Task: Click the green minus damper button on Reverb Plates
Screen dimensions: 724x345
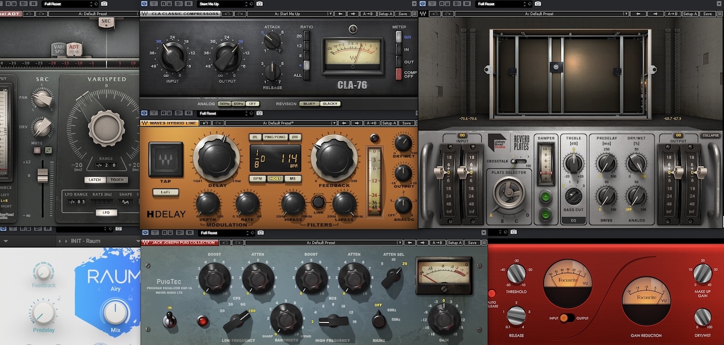Action: tap(545, 215)
